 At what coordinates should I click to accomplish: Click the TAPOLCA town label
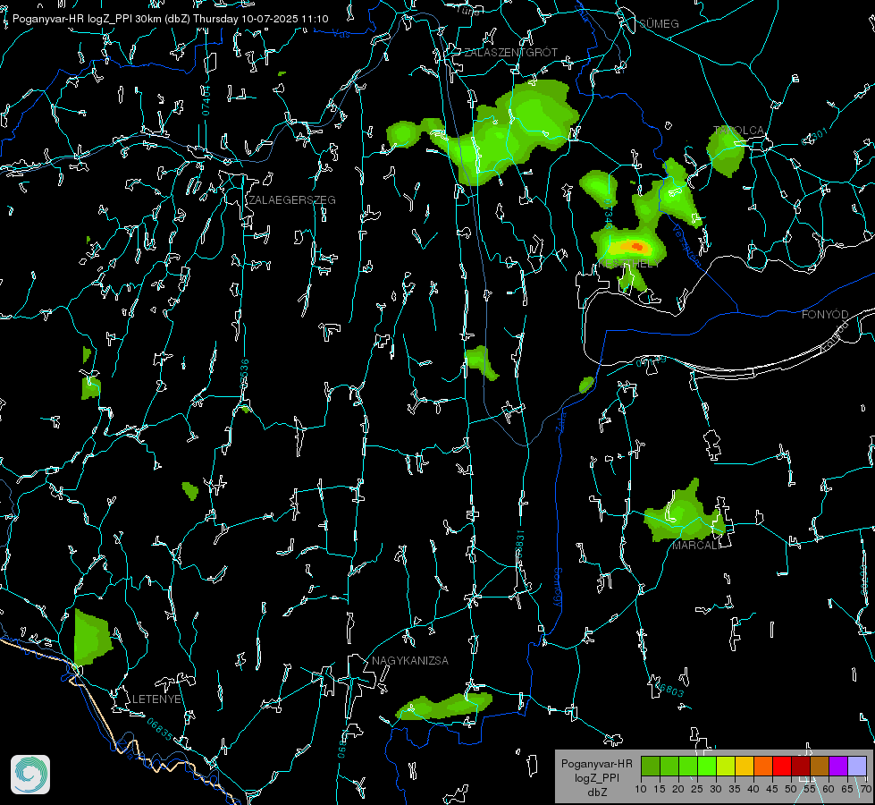pos(739,131)
